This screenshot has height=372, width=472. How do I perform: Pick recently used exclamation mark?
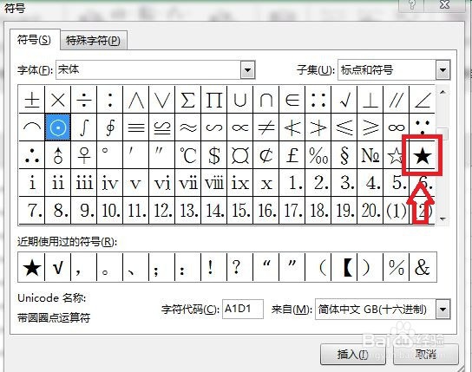[x=213, y=267]
